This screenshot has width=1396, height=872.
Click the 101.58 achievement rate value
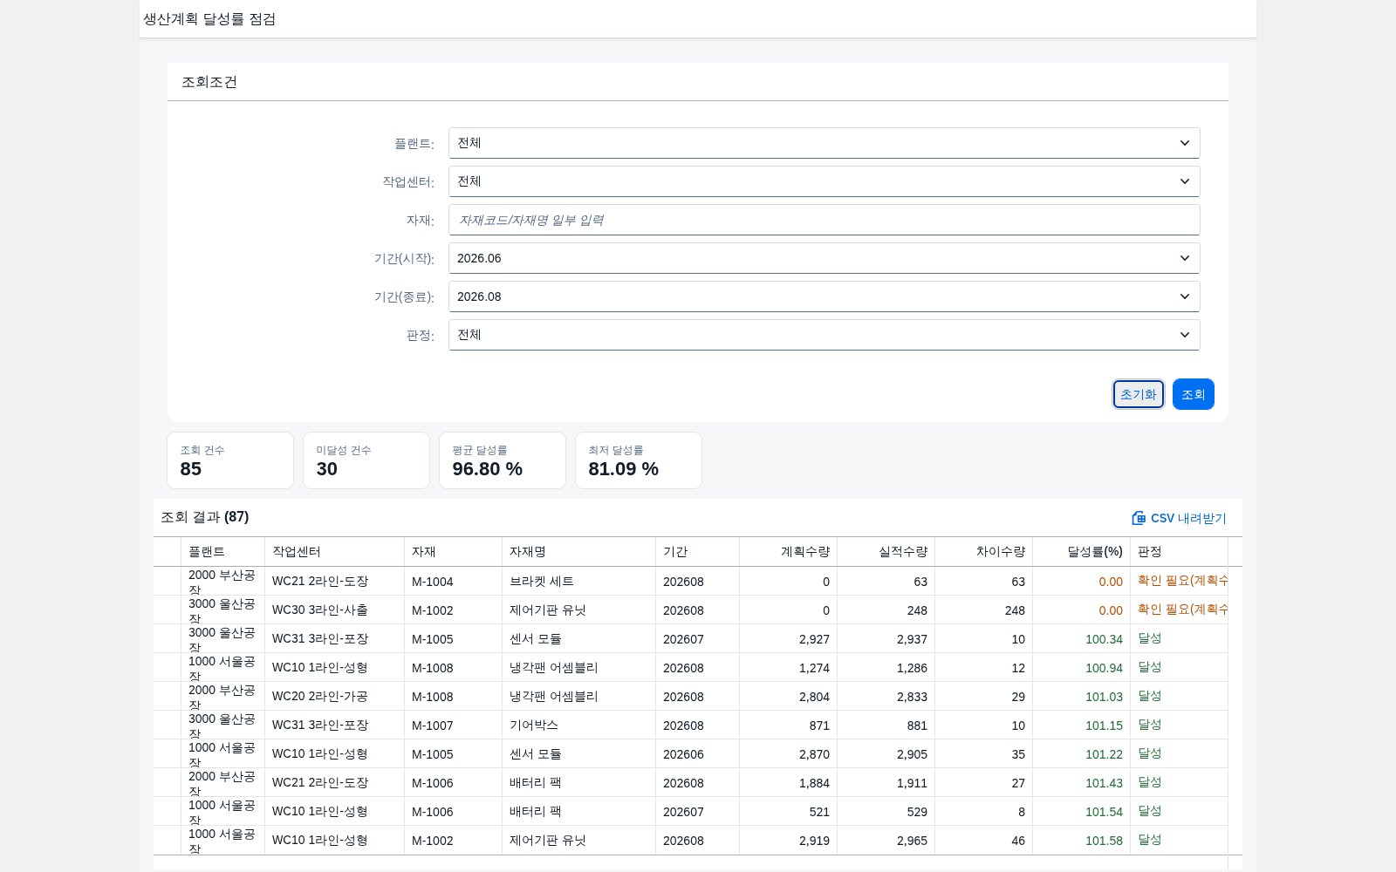tap(1104, 841)
